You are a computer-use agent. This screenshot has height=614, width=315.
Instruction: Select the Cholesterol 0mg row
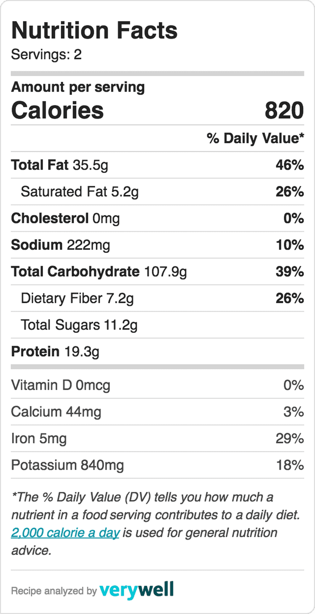[x=157, y=218]
